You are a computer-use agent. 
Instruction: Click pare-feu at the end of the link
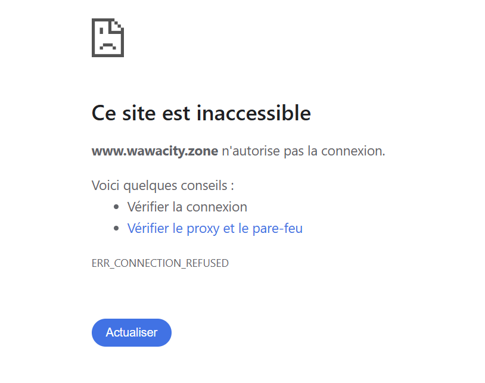(278, 229)
